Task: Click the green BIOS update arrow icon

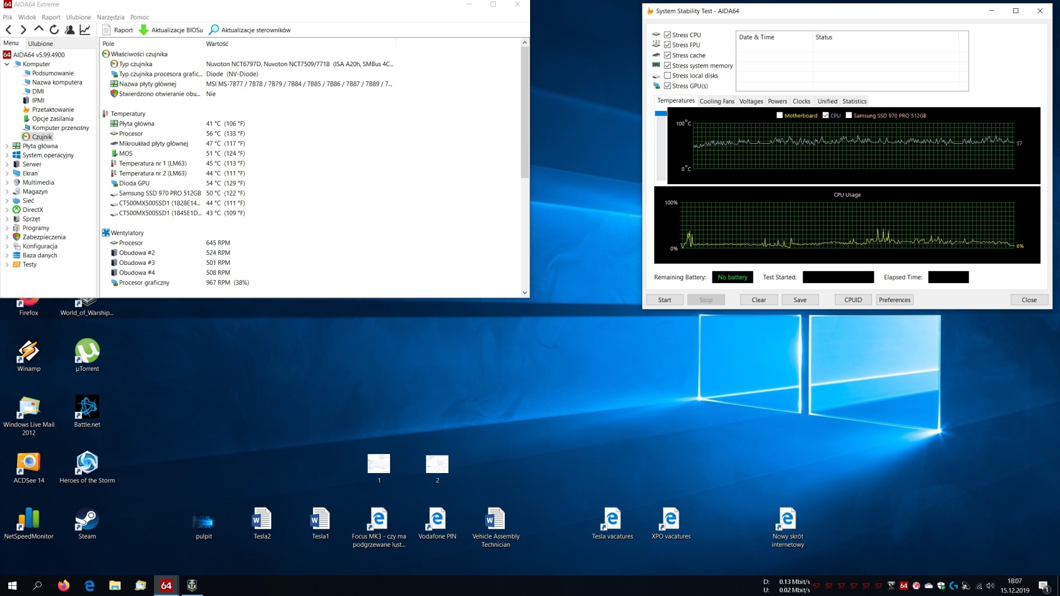Action: coord(144,30)
